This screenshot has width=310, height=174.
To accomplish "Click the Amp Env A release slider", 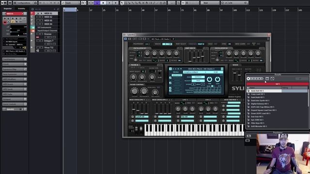I will (202, 57).
